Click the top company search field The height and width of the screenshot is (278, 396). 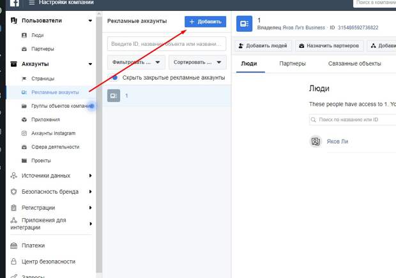(374, 3)
